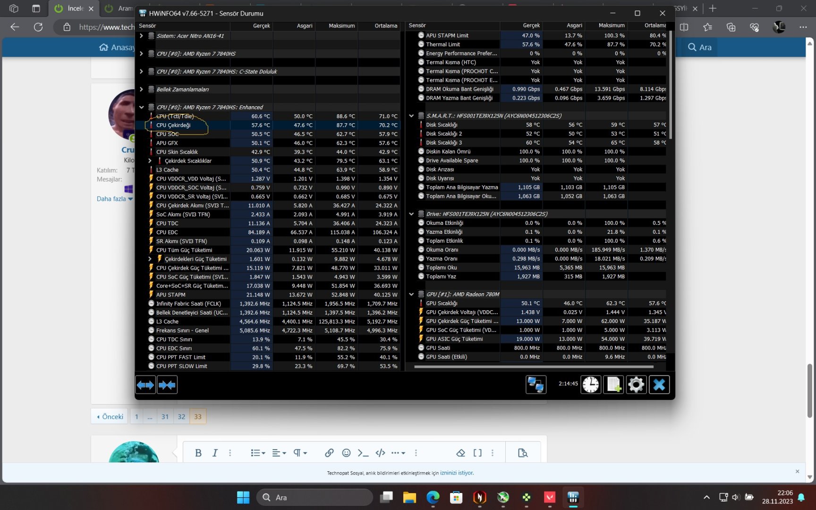Click the browser page vertical scrollbar

[810, 391]
